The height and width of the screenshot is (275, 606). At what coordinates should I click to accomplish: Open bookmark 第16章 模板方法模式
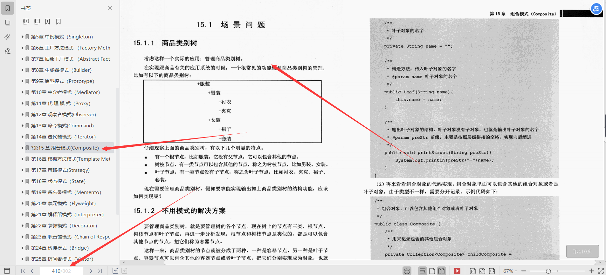[x=70, y=159]
